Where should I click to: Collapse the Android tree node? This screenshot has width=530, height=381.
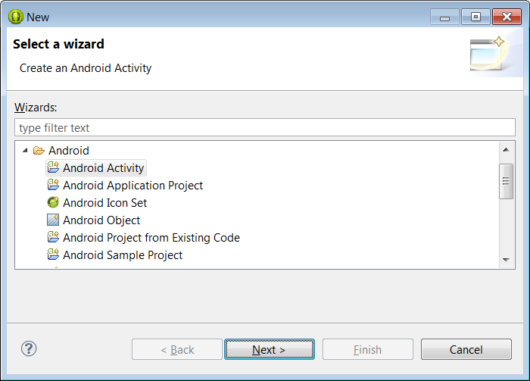pyautogui.click(x=25, y=151)
